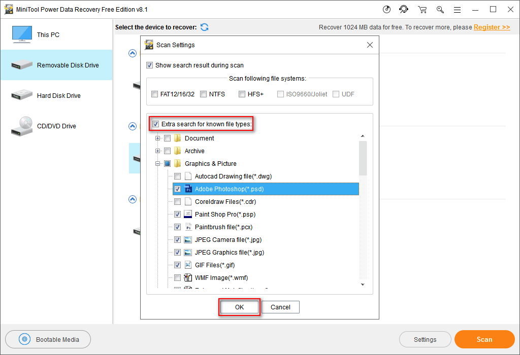Screen dimensions: 520x355
Task: Click the file types scroll up arrow
Action: click(363, 136)
